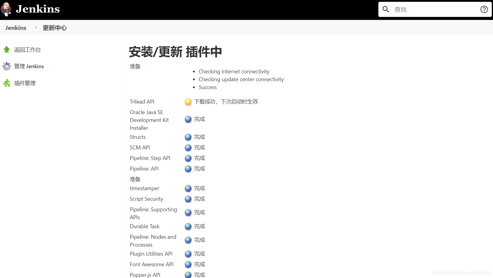Select the Pipeline: Nodes and Processes text
Screen dimensions: 493x278
pos(153,241)
